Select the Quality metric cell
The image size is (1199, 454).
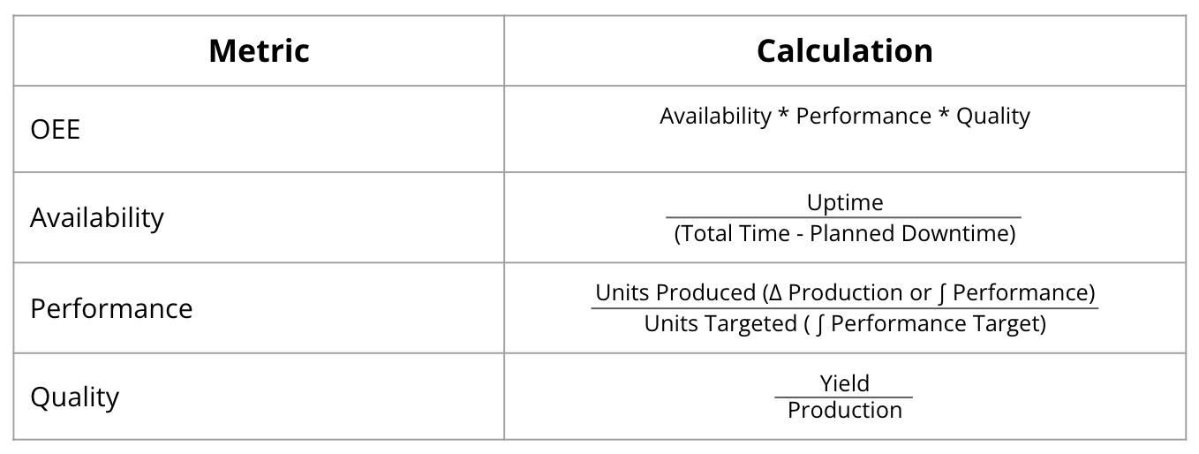tap(74, 397)
